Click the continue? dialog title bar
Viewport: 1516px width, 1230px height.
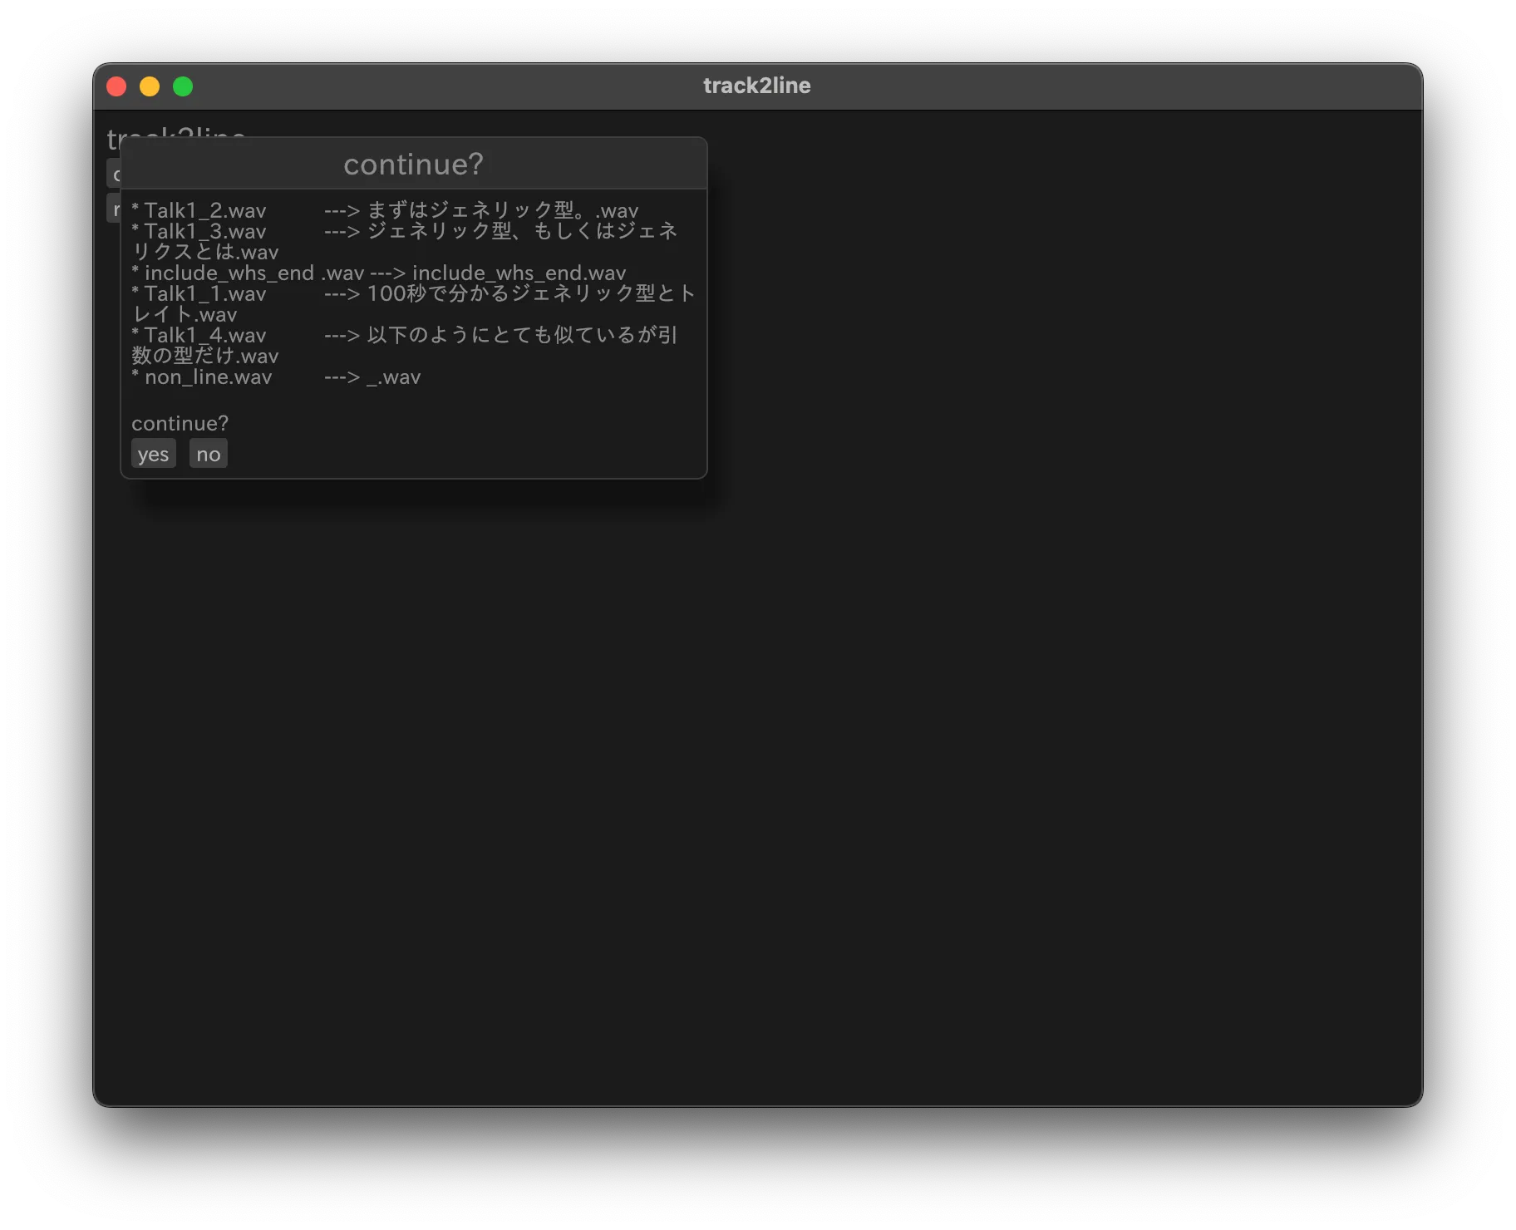pyautogui.click(x=413, y=164)
